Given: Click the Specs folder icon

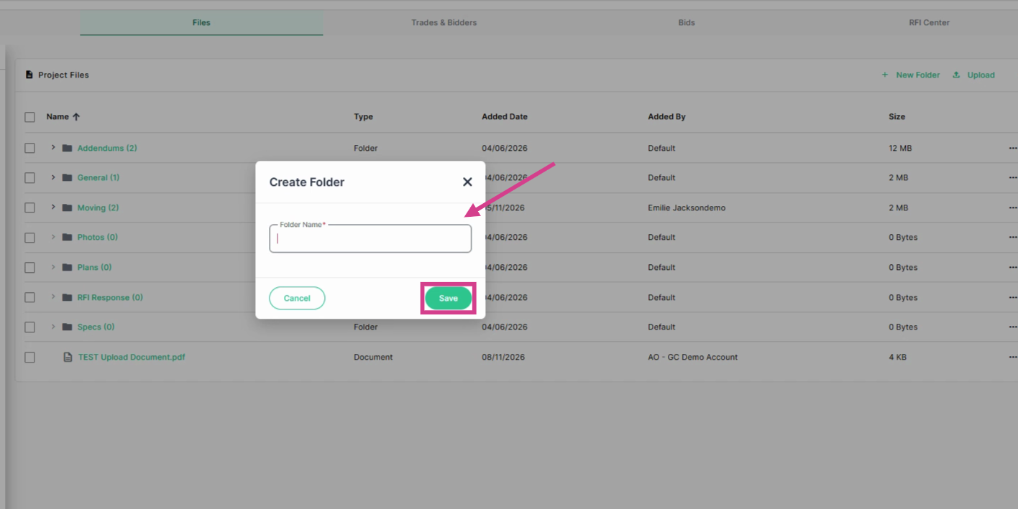Looking at the screenshot, I should pyautogui.click(x=68, y=327).
